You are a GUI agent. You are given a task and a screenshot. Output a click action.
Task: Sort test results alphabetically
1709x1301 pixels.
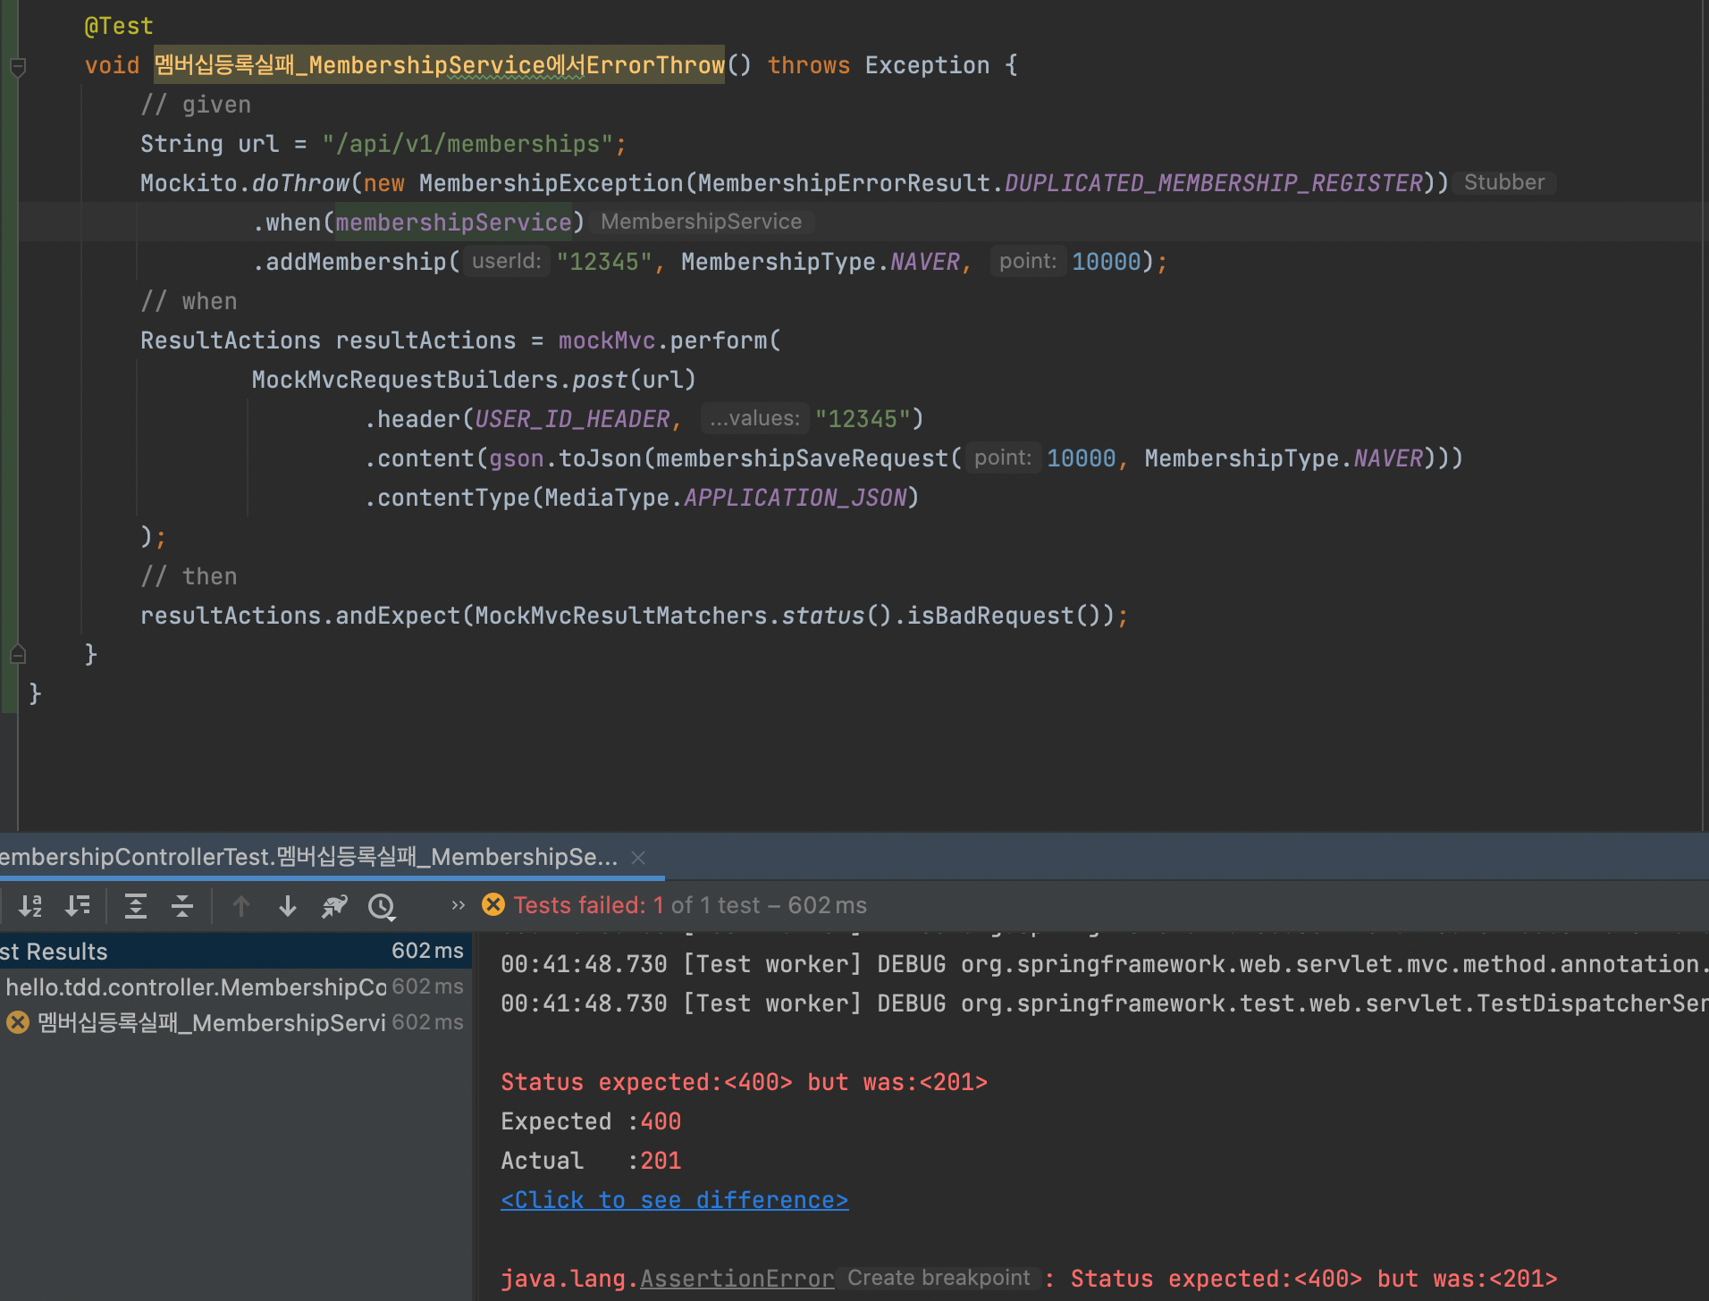30,906
